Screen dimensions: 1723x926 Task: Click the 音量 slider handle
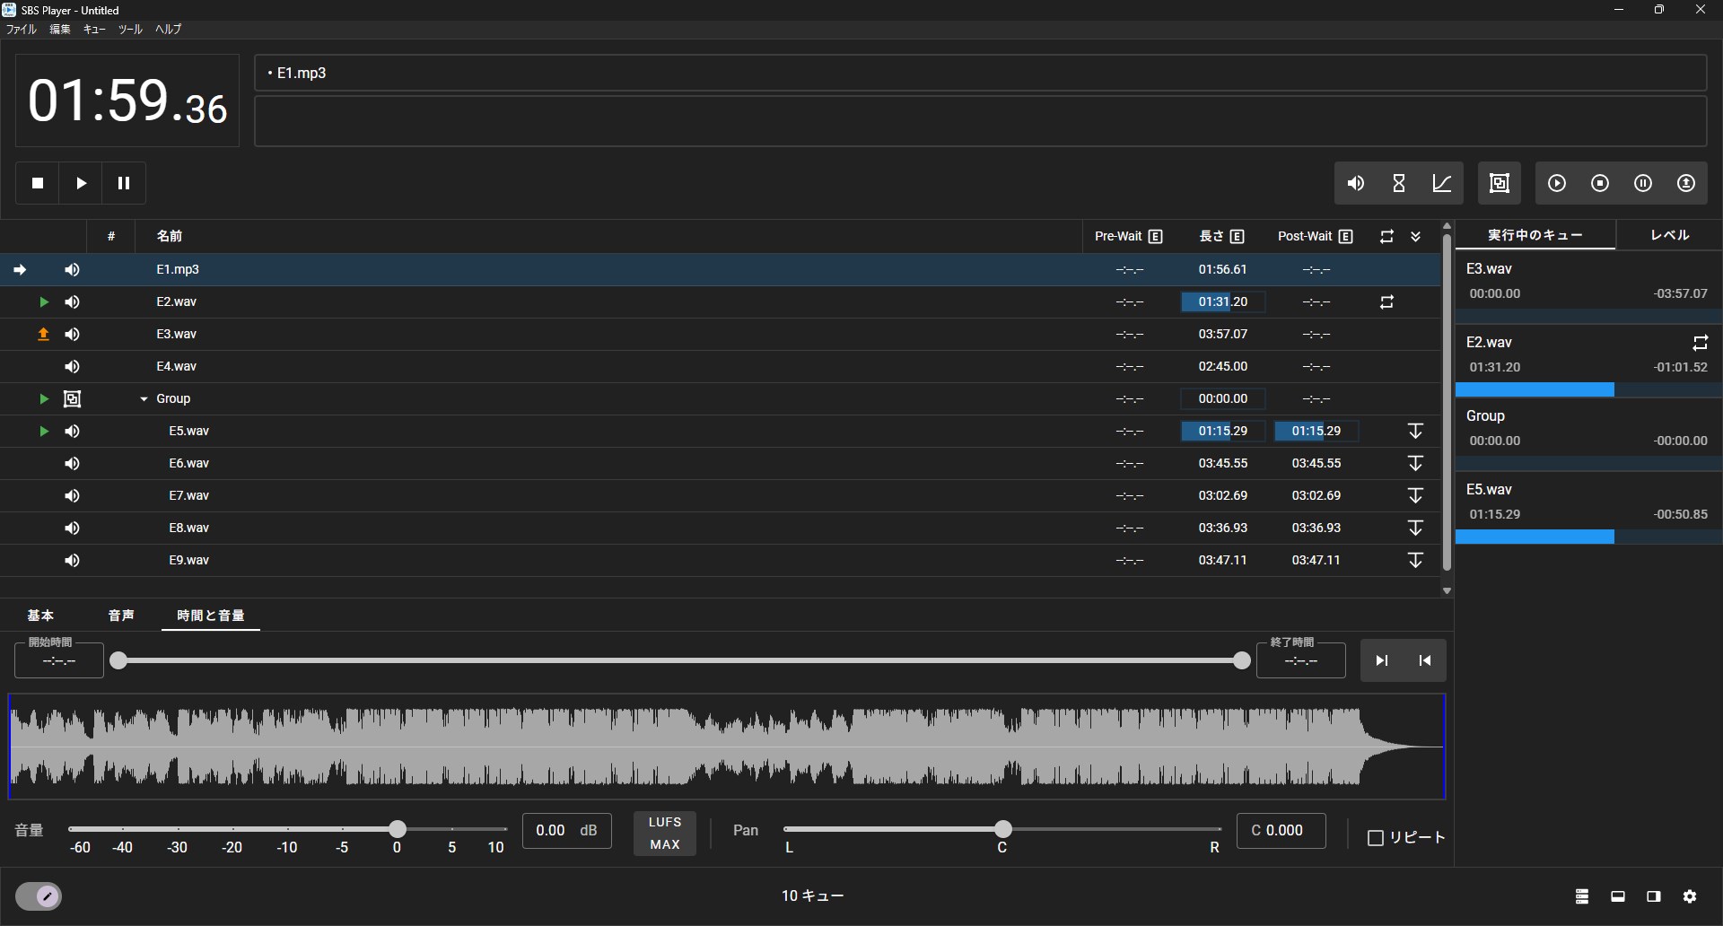[398, 829]
